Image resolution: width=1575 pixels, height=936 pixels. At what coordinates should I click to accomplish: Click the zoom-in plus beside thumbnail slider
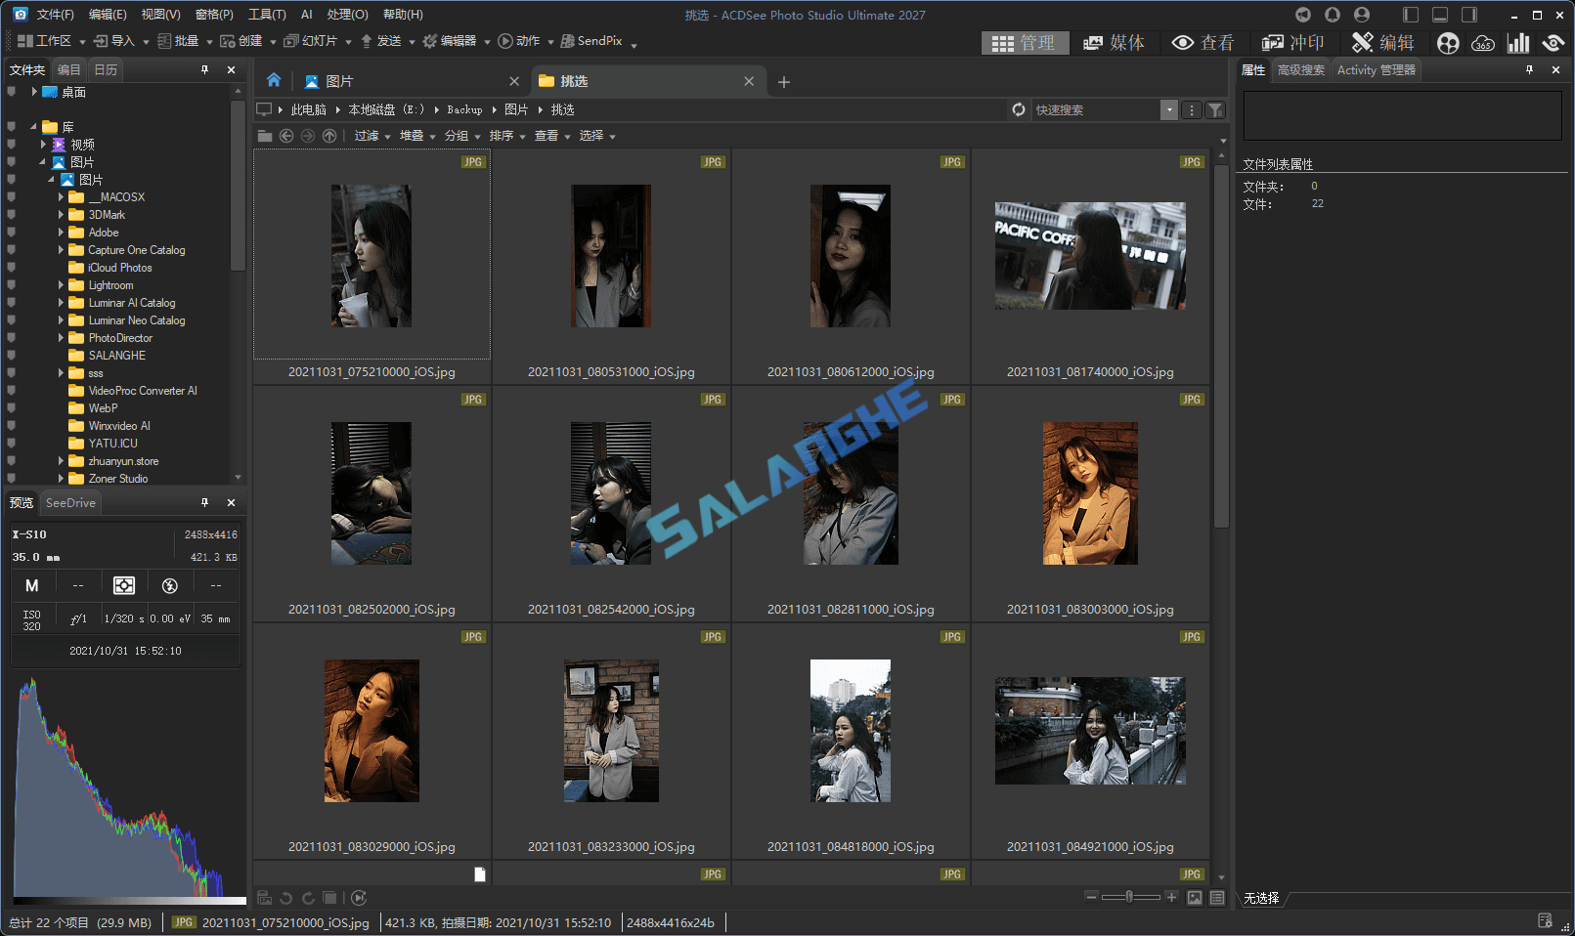(x=1171, y=897)
